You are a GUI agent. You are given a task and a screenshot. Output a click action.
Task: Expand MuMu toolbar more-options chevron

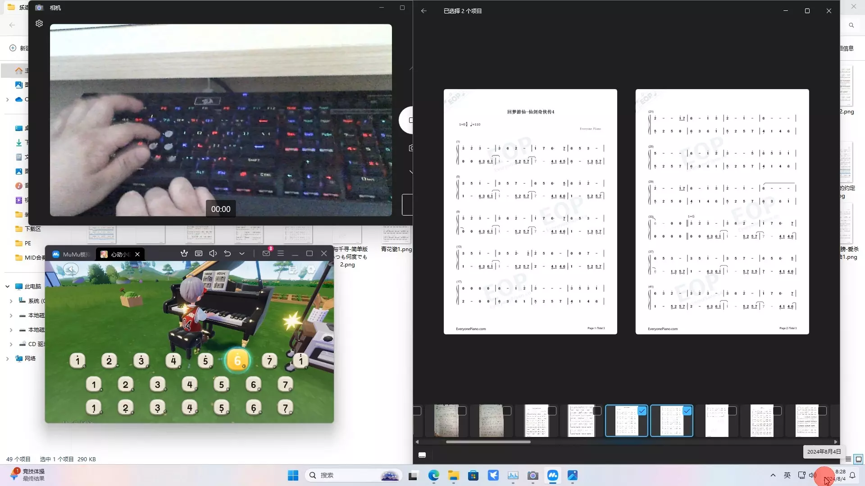[x=242, y=253]
